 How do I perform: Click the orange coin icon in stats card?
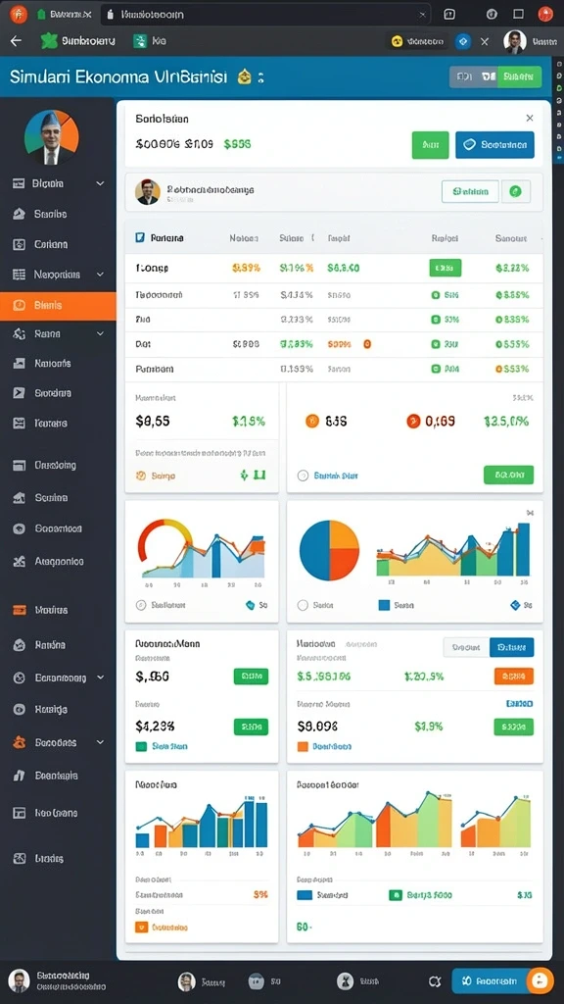(x=312, y=421)
